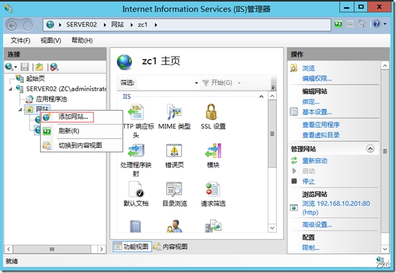Viewport: 396px width, 273px height.
Task: Click the stop icon next to address bar
Action: [350, 24]
